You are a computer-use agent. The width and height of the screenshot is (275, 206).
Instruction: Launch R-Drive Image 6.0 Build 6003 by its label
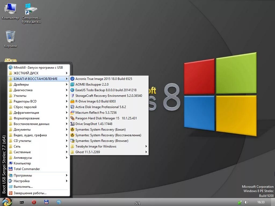coord(96,101)
